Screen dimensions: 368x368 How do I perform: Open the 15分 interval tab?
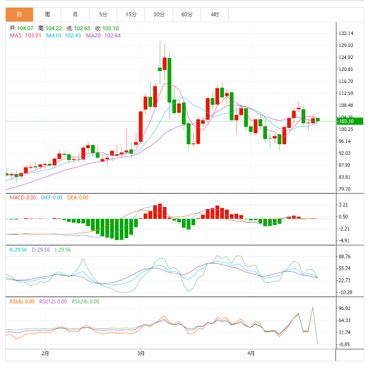tap(131, 14)
